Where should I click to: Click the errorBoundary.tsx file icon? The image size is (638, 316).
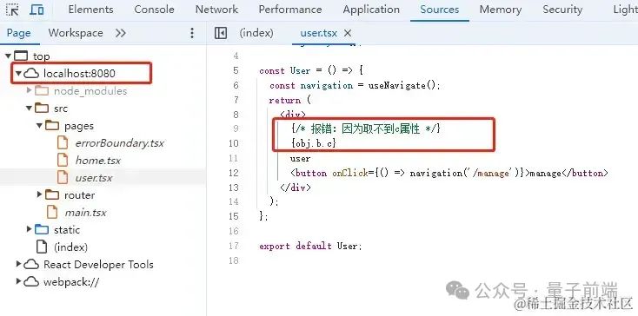(x=63, y=143)
